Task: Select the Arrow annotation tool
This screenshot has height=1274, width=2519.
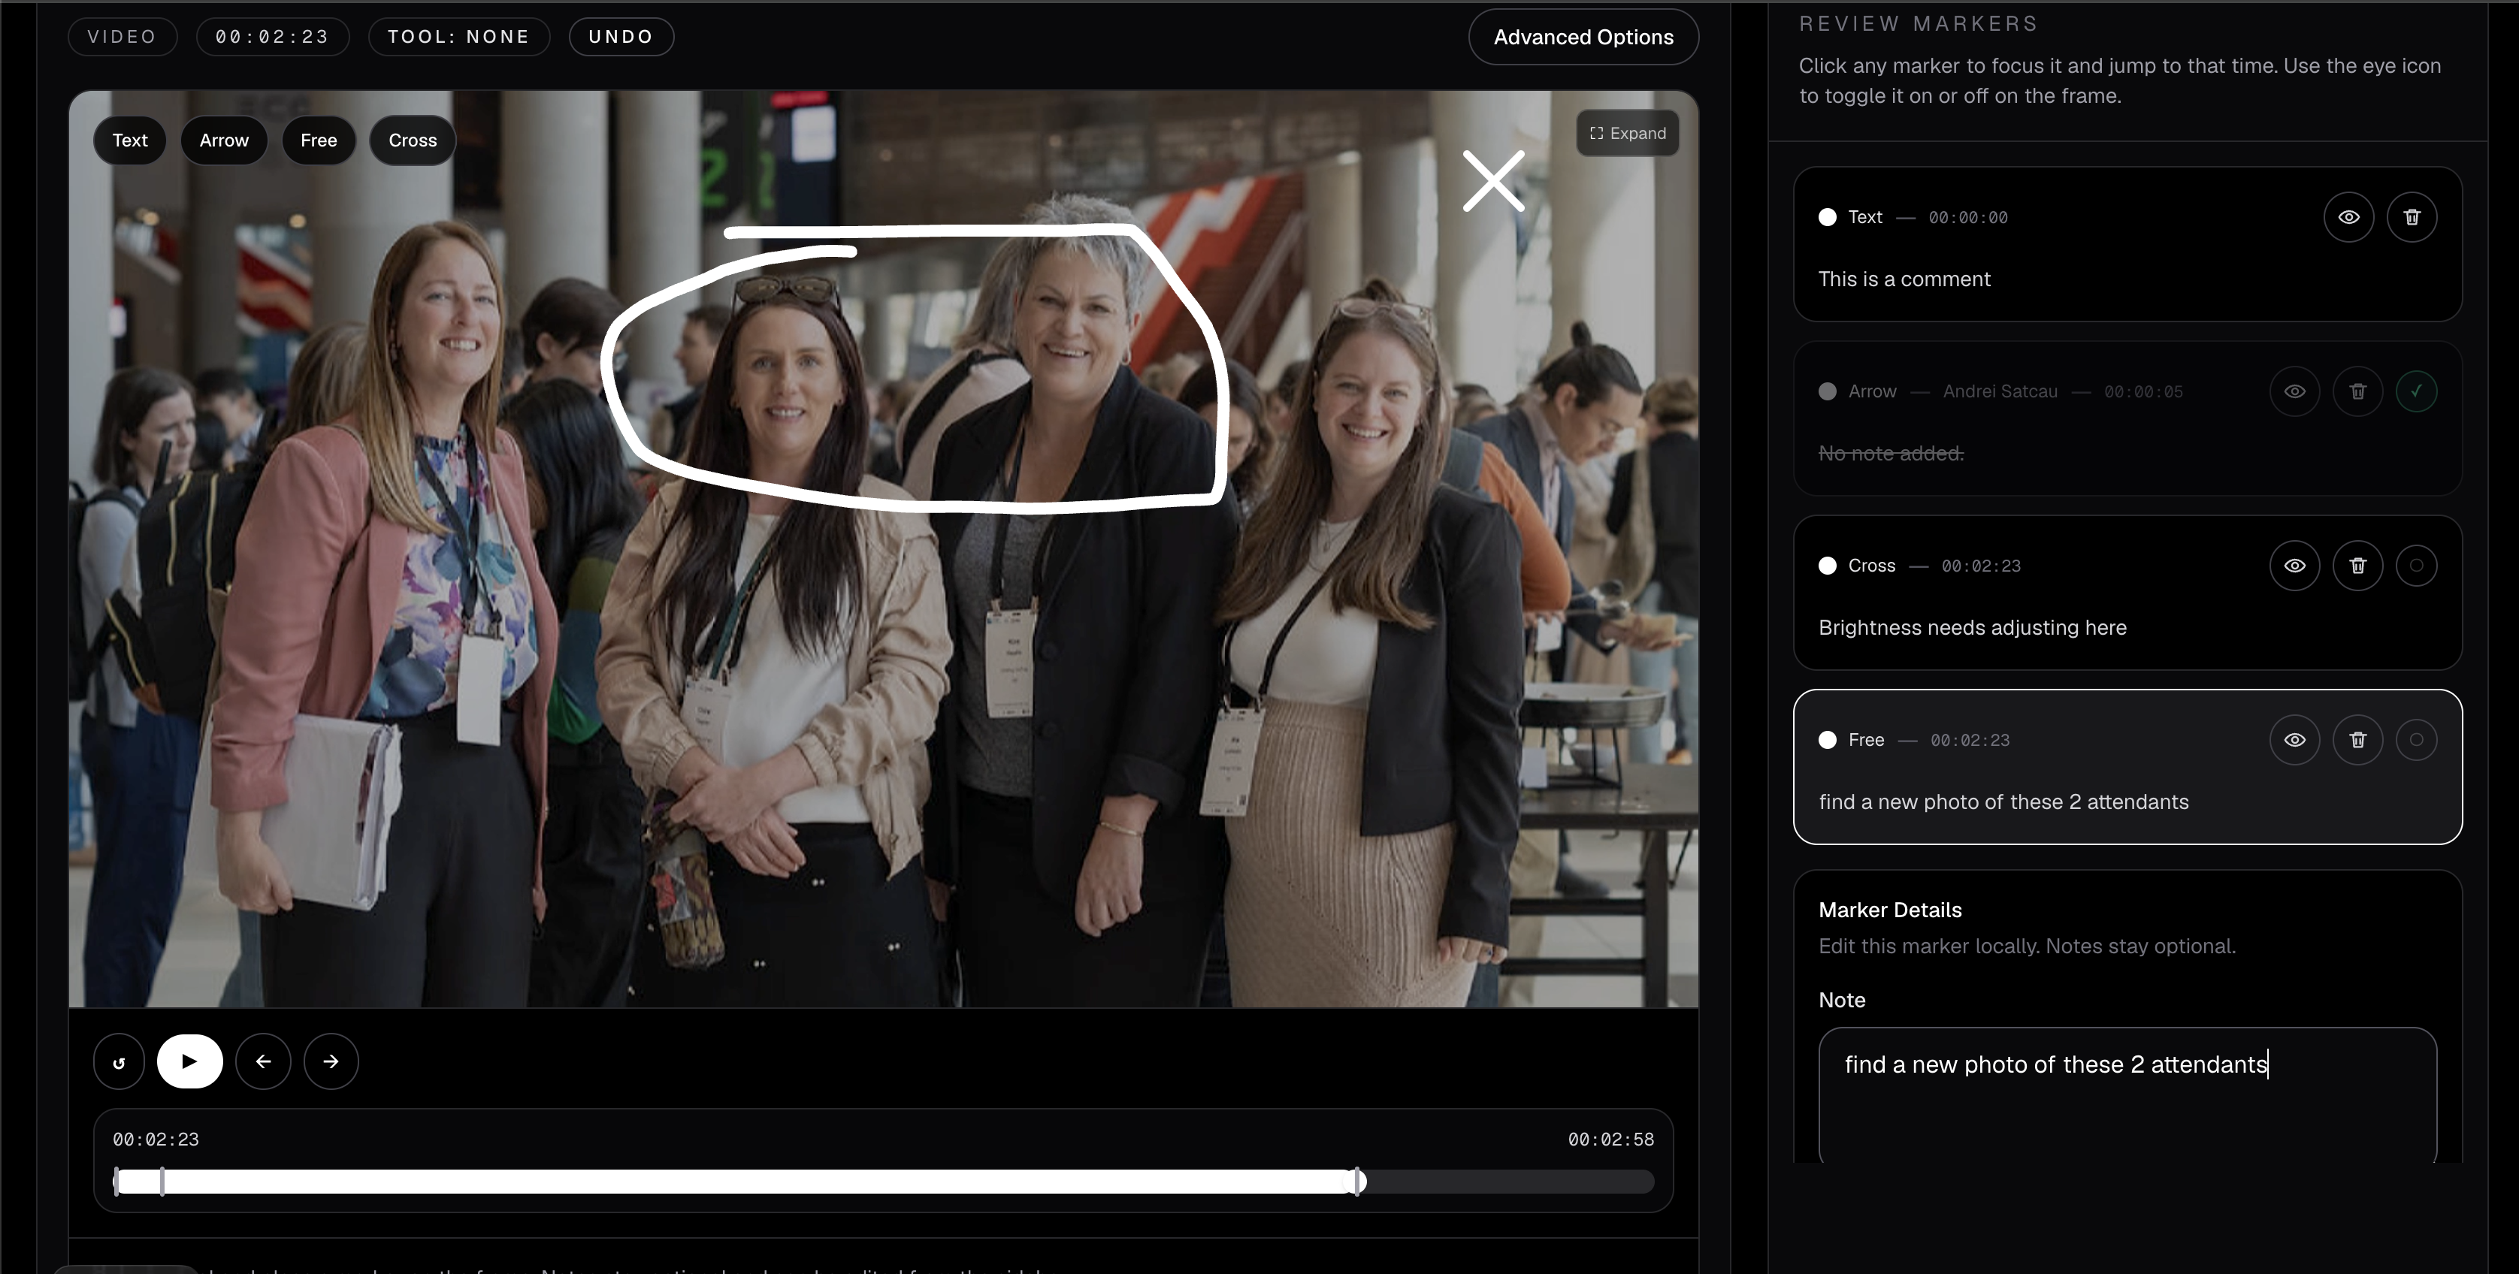Action: pos(224,140)
